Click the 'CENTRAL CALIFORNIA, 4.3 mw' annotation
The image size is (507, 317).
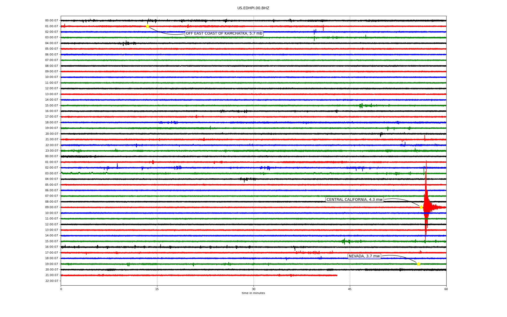354,200
